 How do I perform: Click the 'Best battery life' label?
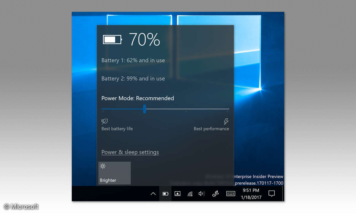click(x=117, y=129)
